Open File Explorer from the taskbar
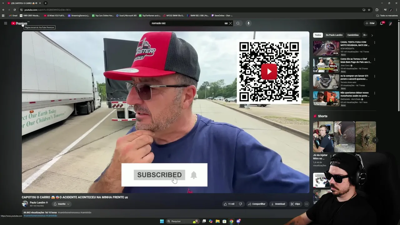The image size is (400, 225). coord(217,221)
